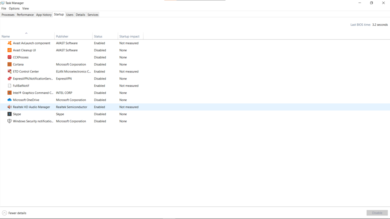Open the Services tab

pyautogui.click(x=93, y=15)
